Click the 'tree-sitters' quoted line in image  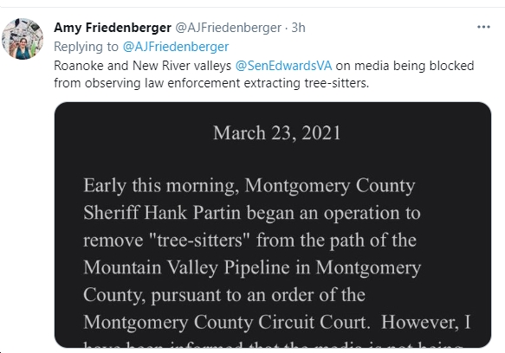[x=250, y=241]
